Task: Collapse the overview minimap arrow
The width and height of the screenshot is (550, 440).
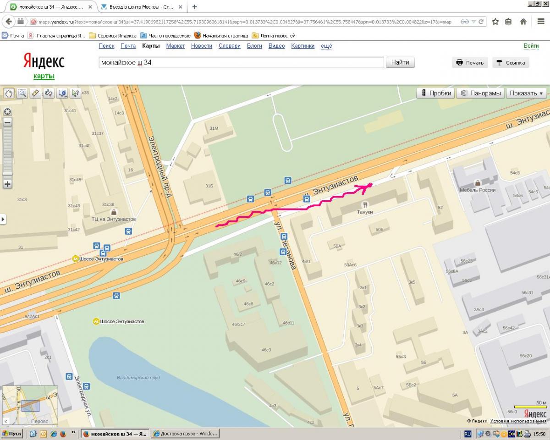Action: click(x=6, y=421)
